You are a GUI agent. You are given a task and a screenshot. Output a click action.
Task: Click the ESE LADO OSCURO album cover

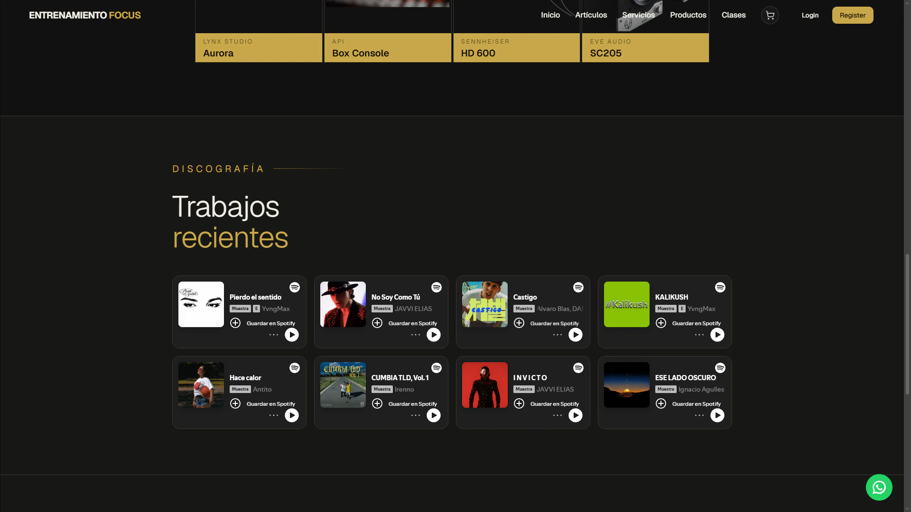pyautogui.click(x=627, y=385)
